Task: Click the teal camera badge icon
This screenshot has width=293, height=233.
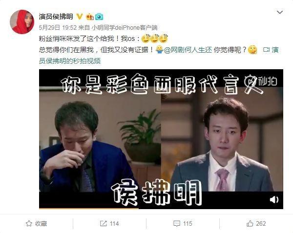Action: click(99, 17)
